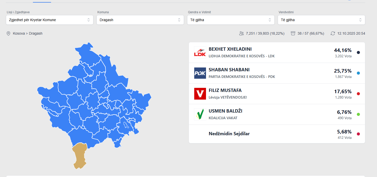Click Nedžmidin Sejdilar candidate name
The image size is (377, 177).
229,134
